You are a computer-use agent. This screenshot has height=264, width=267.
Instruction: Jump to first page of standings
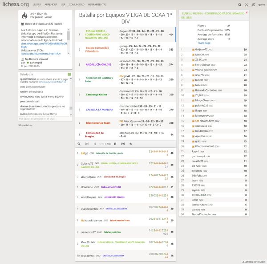(86, 144)
